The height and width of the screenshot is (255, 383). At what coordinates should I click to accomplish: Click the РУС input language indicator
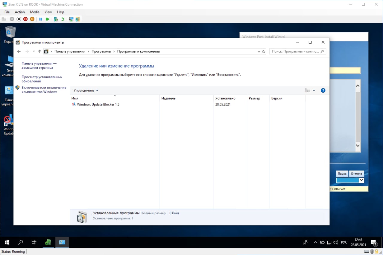[344, 242]
